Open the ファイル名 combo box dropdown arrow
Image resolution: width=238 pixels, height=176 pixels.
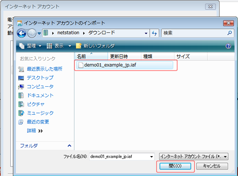point(152,157)
